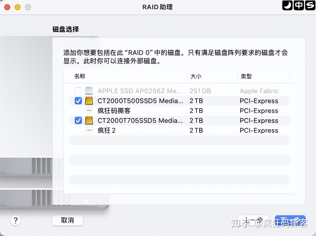The height and width of the screenshot is (236, 316).
Task: Click the yellow CT2000T705SSD5 drive icon
Action: (x=89, y=120)
